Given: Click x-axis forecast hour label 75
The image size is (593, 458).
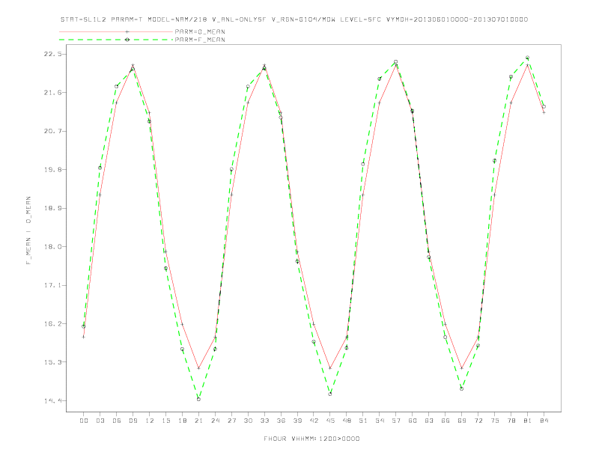Looking at the screenshot, I should point(495,421).
